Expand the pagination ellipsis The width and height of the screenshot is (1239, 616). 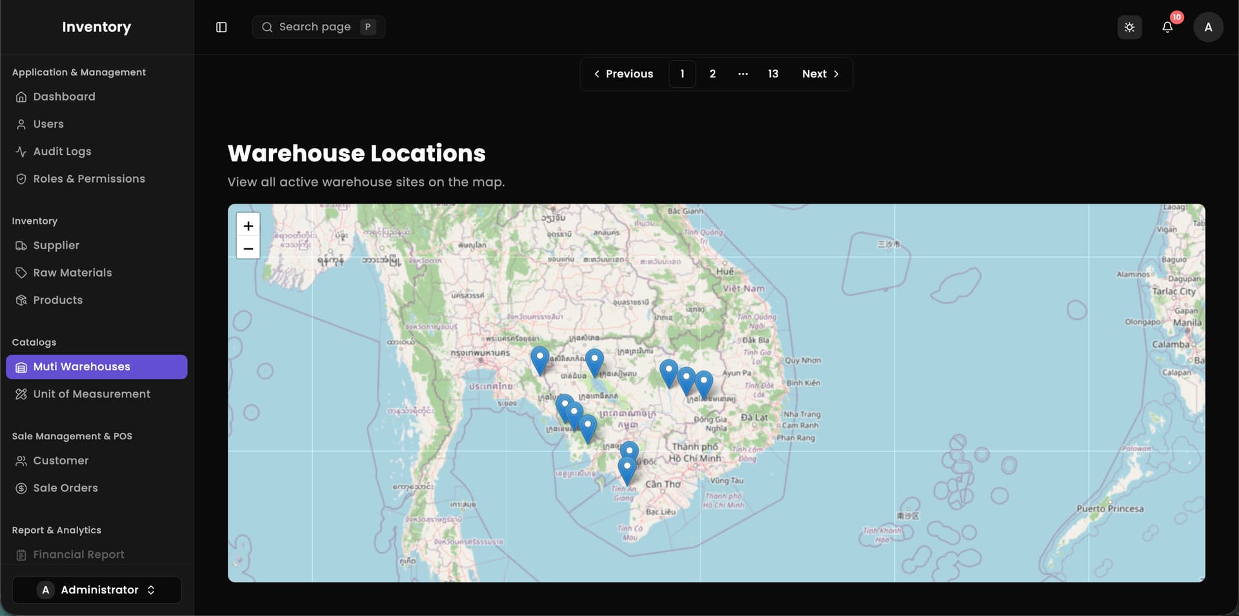click(x=743, y=74)
